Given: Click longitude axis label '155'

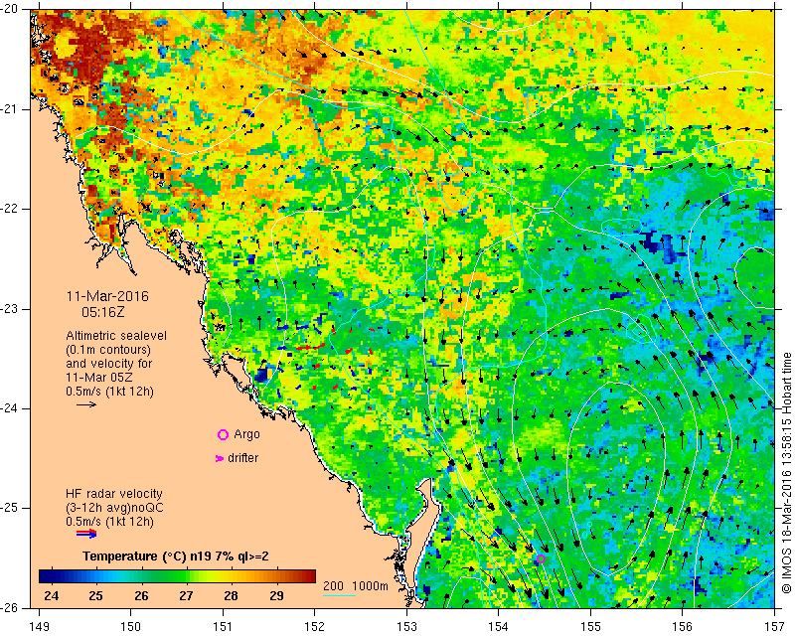Looking at the screenshot, I should pyautogui.click(x=590, y=627).
